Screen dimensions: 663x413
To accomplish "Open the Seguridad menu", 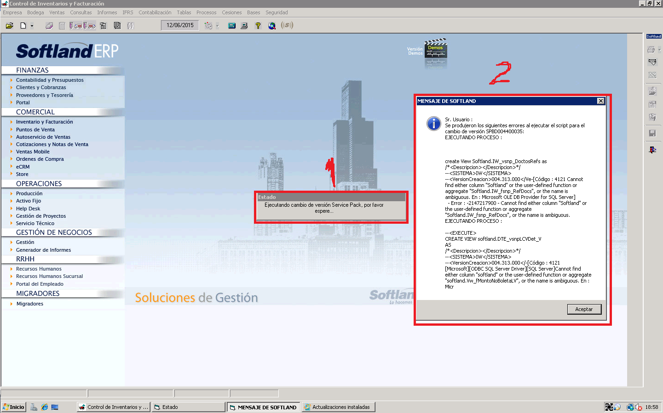I will click(277, 12).
